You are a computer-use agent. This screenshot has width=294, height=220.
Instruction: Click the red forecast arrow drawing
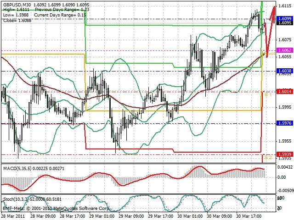coord(270,32)
